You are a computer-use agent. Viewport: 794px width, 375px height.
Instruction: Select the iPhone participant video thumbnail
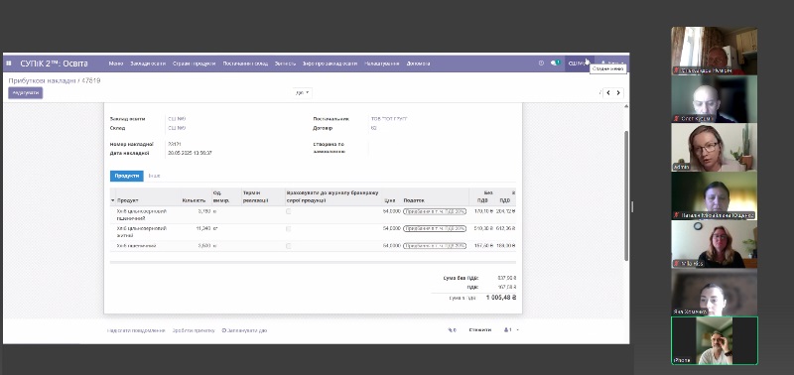714,340
